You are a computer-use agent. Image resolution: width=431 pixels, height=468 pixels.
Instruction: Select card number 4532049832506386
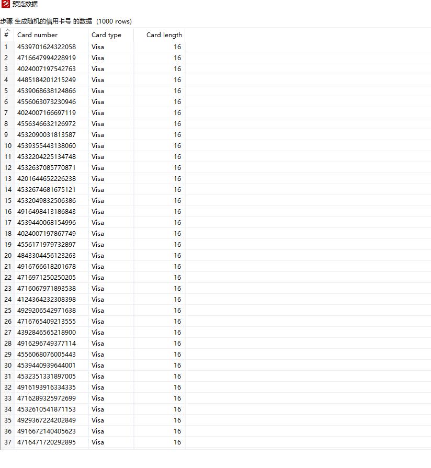[x=47, y=201]
